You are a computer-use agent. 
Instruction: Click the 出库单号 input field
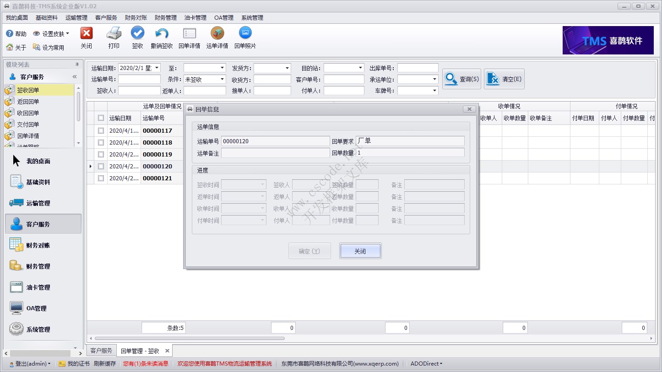coord(418,68)
